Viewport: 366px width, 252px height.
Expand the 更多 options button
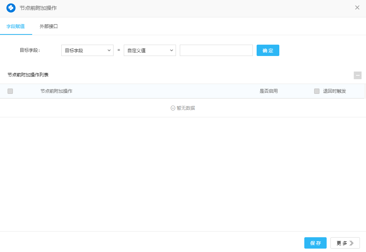[x=345, y=243]
